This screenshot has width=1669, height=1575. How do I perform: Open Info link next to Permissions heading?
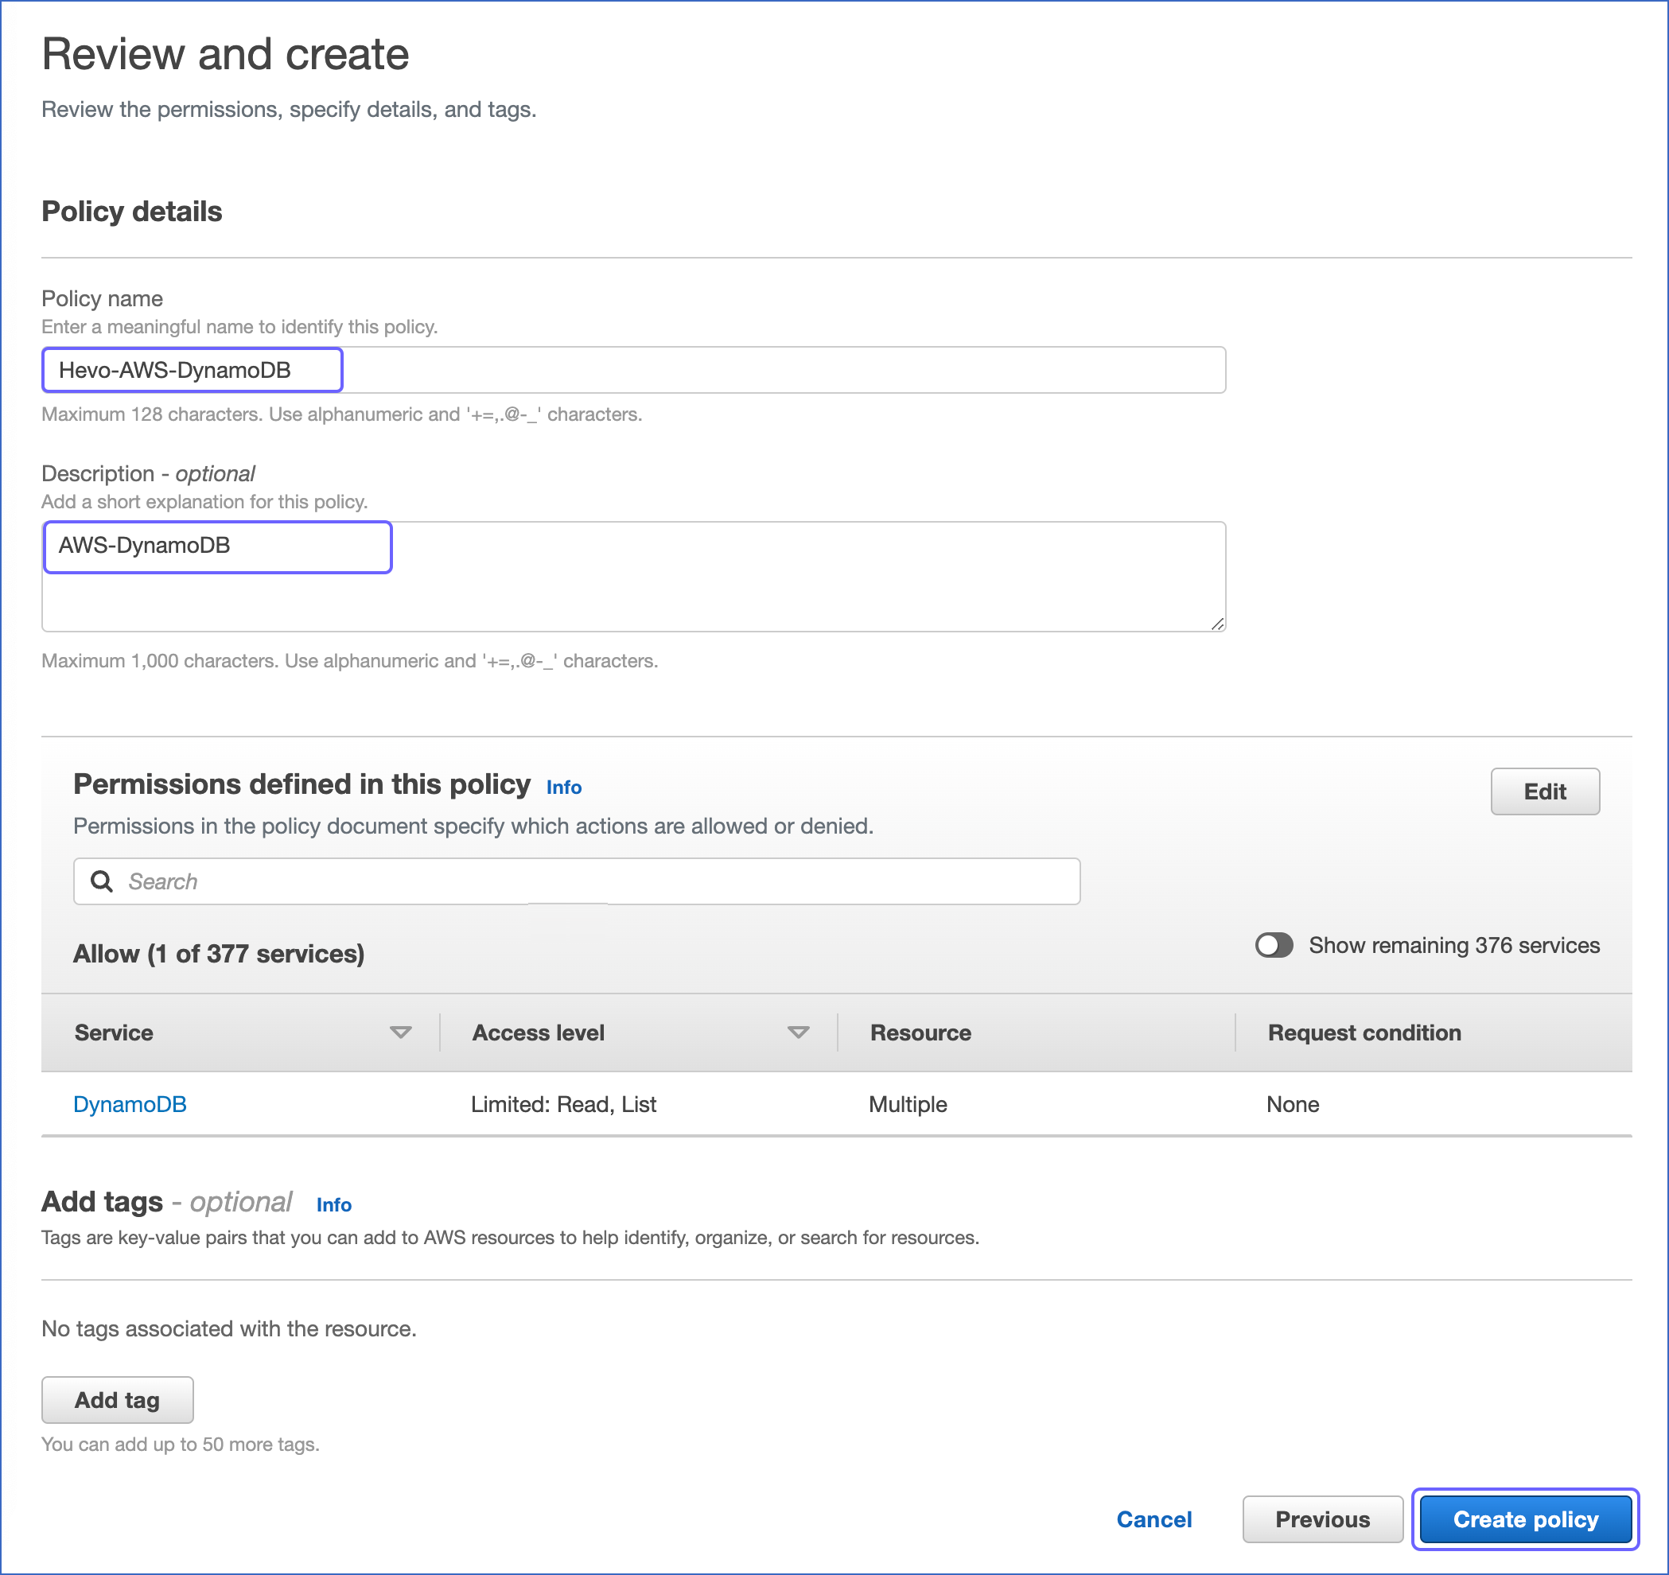pyautogui.click(x=563, y=787)
